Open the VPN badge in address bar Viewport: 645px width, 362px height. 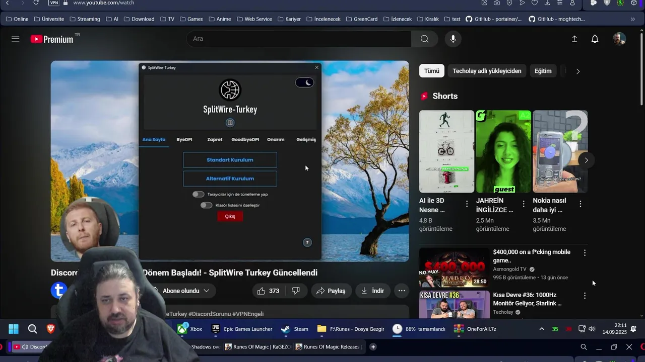[x=54, y=3]
